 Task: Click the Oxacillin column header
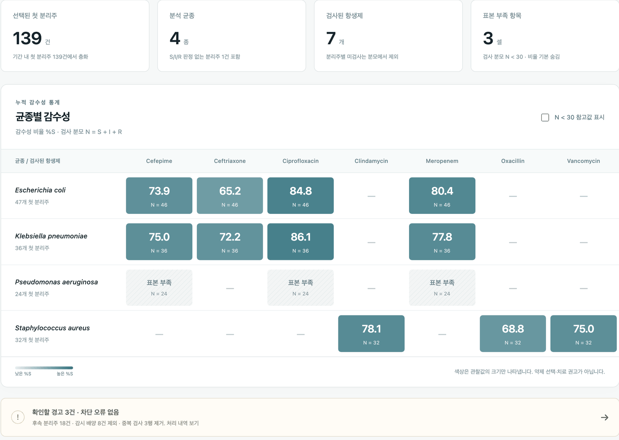tap(513, 161)
